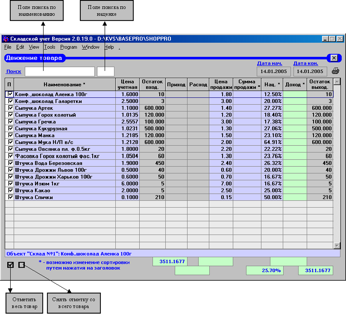Click the application icon in title bar
This screenshot has height=314, width=346.
(x=6, y=39)
